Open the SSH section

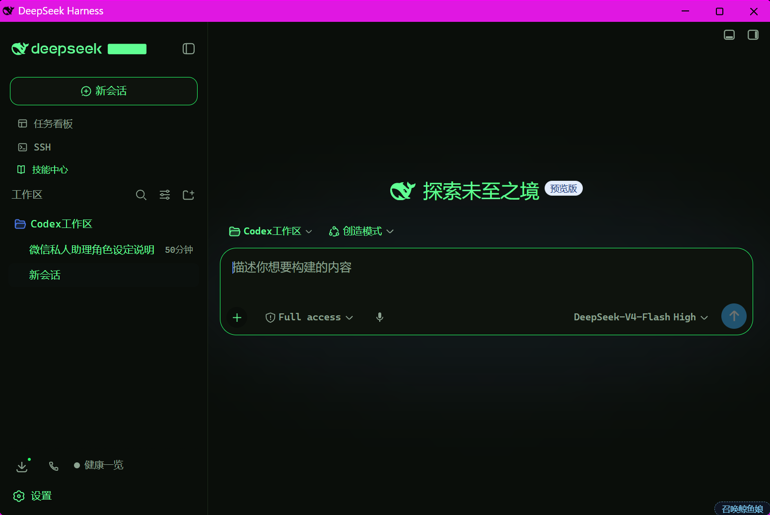[35, 147]
